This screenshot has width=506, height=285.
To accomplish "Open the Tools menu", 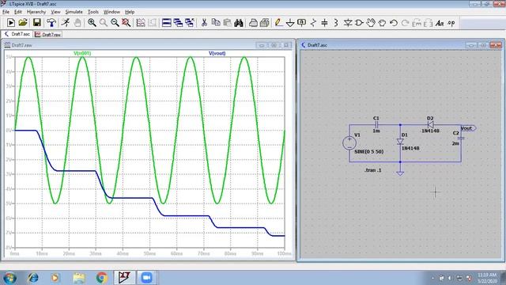I will point(93,12).
